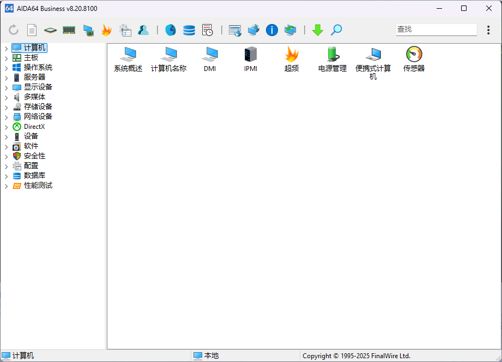This screenshot has width=502, height=362.
Task: Select DirectX in the sidebar tree
Action: pyautogui.click(x=33, y=126)
